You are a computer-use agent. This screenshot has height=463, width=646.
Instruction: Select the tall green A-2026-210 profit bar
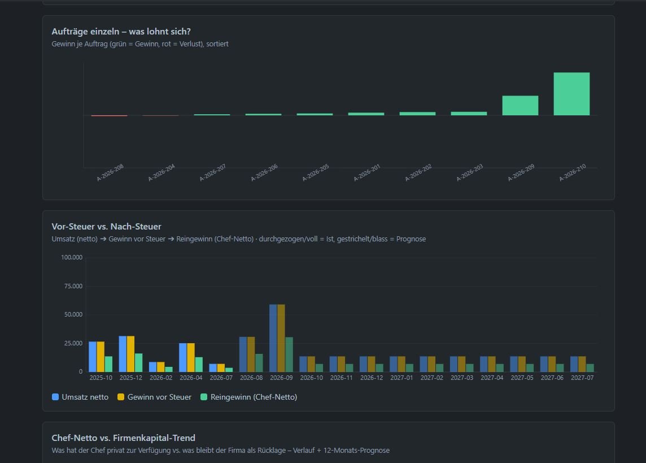click(x=571, y=94)
